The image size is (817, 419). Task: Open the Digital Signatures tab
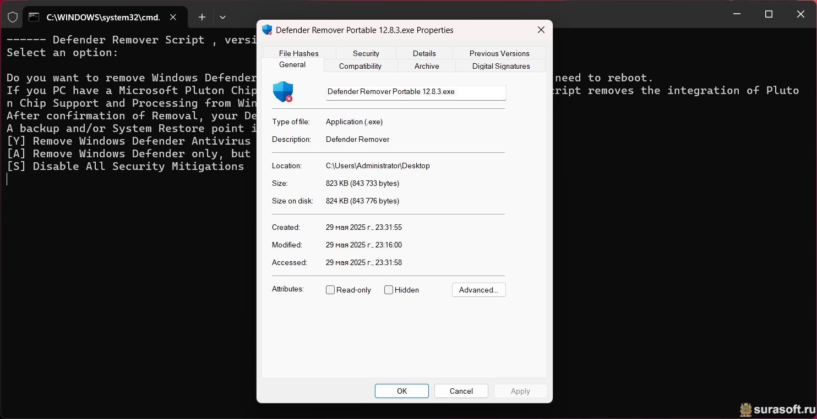pos(501,66)
